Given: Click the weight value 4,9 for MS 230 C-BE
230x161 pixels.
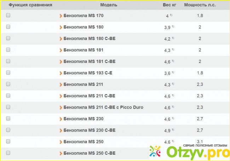Looking at the screenshot, I should 167,131.
